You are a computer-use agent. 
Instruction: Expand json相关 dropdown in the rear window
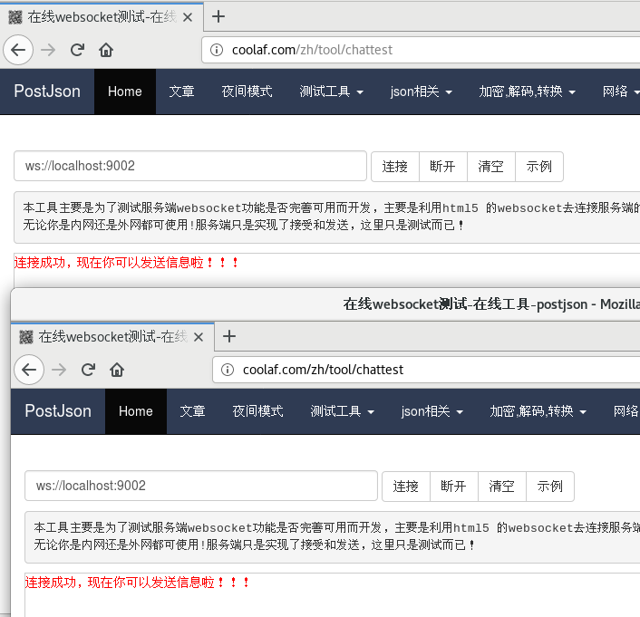coord(422,92)
